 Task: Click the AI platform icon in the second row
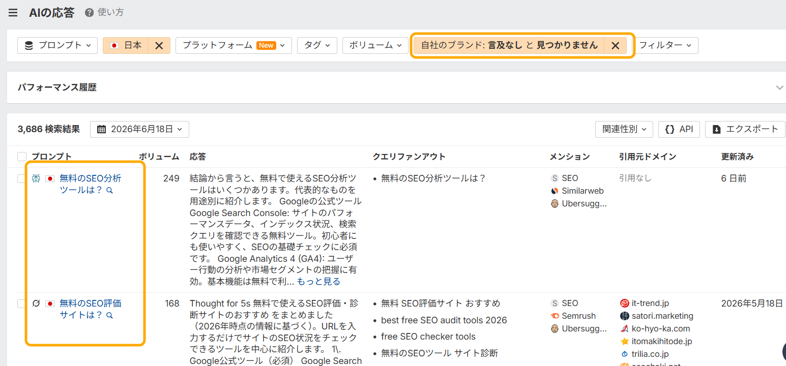click(36, 303)
